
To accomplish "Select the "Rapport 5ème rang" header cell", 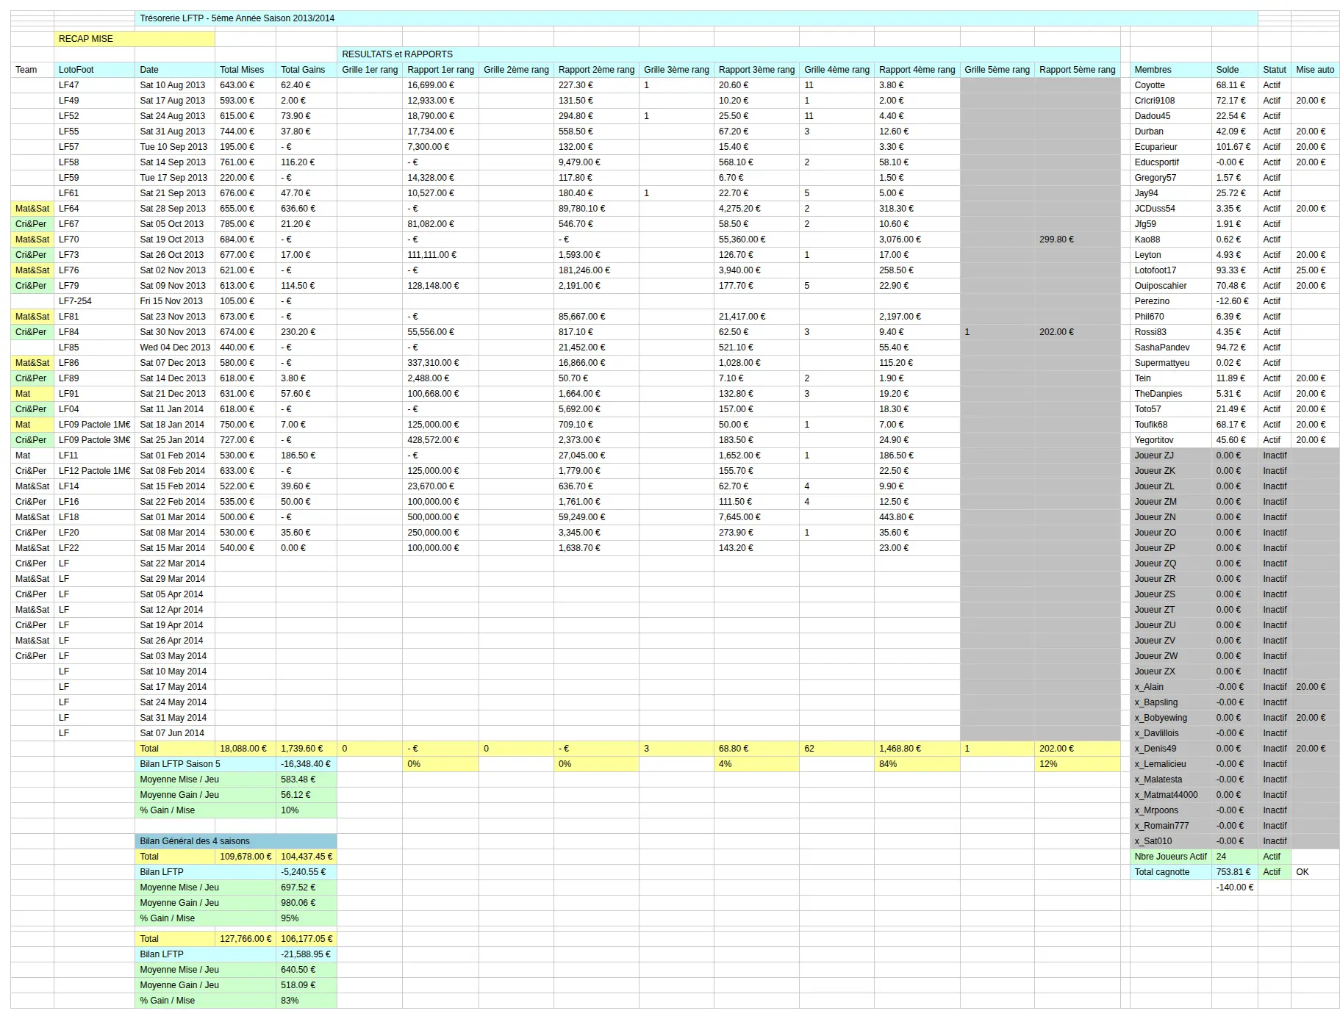I will [x=1077, y=70].
